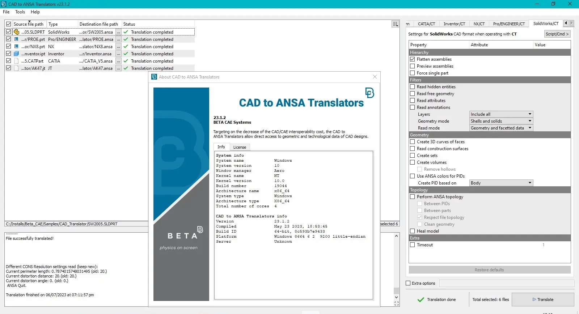
Task: Open Create PID based on dropdown showing Body
Action: (x=501, y=183)
